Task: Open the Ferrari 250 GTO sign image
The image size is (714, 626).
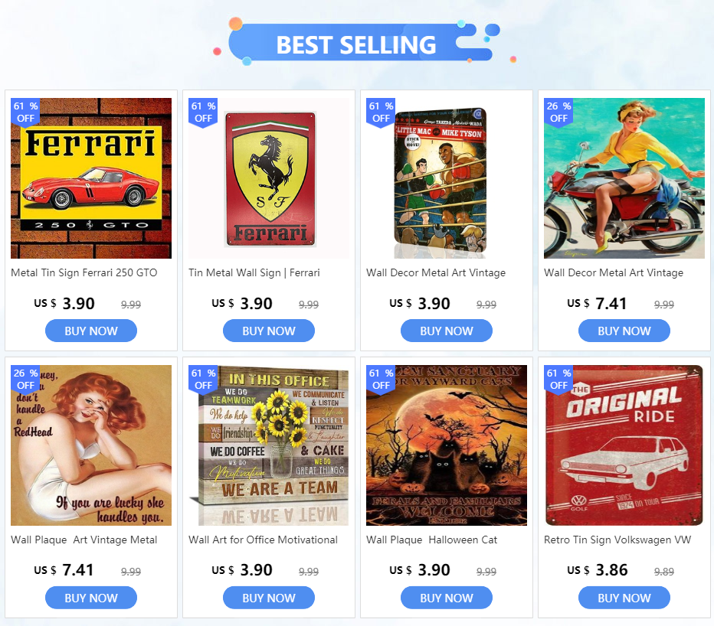Action: tap(91, 178)
